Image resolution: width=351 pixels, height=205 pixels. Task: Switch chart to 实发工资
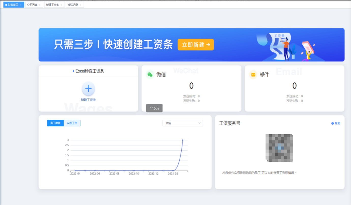[72, 123]
